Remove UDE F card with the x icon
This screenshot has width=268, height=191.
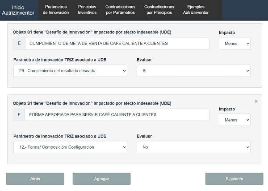click(256, 102)
